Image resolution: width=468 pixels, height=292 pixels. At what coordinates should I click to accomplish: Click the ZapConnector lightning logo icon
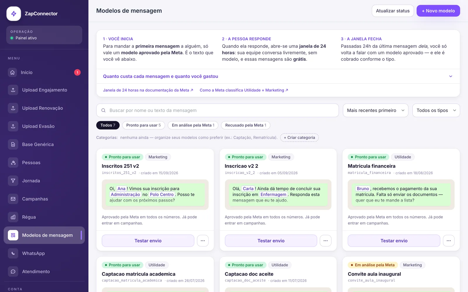point(14,14)
